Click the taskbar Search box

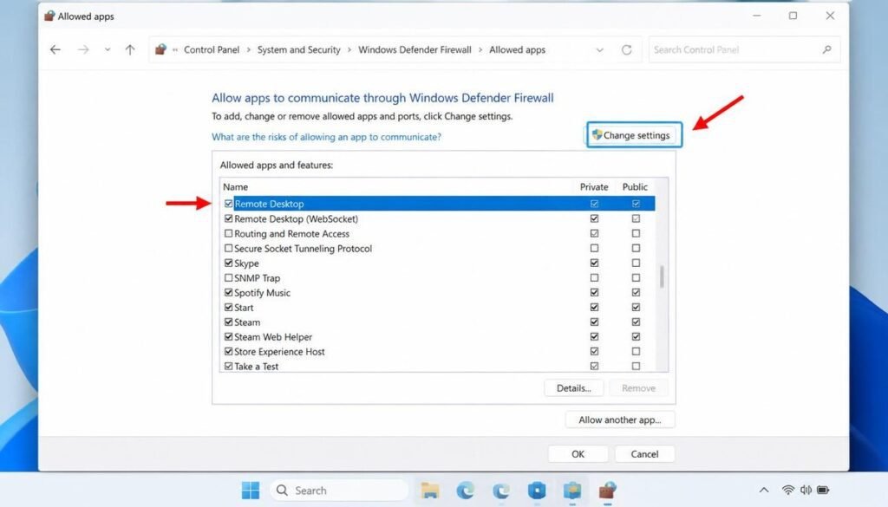(x=339, y=490)
